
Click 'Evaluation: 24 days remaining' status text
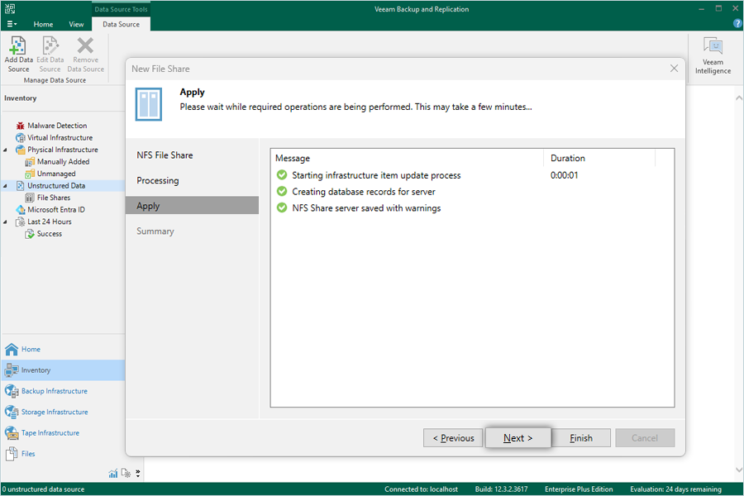[675, 489]
